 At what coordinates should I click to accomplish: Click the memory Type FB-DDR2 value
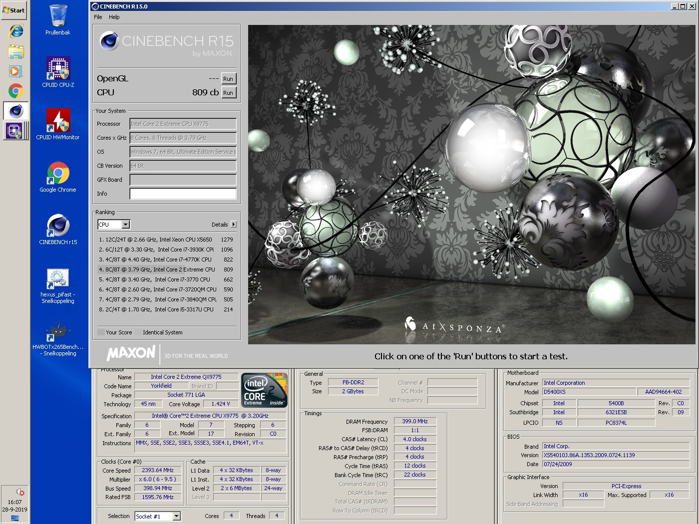pos(353,383)
